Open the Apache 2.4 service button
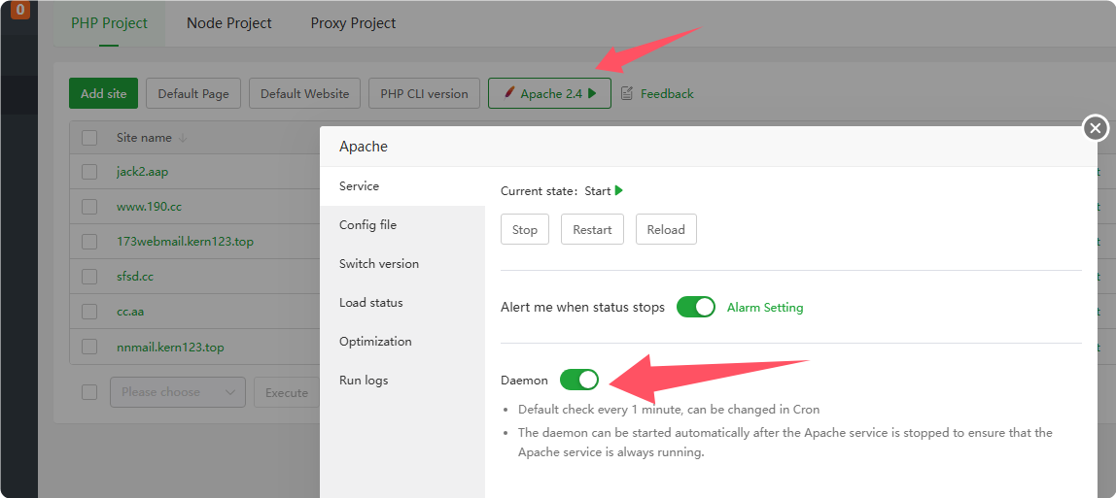 click(549, 93)
